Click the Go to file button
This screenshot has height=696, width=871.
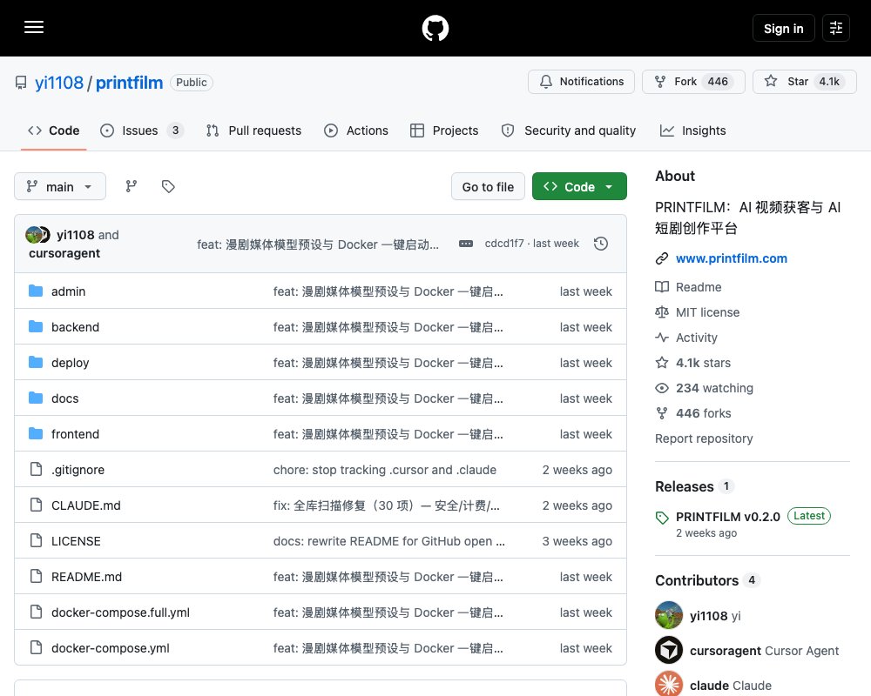click(x=488, y=186)
